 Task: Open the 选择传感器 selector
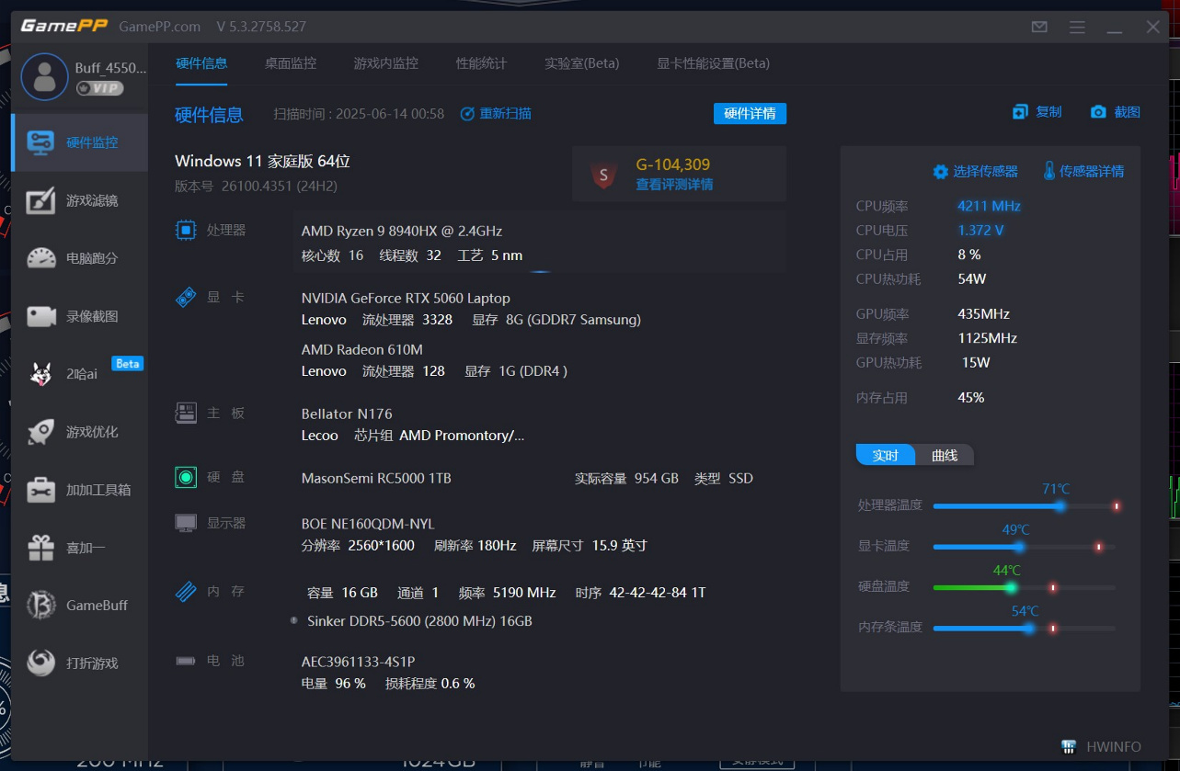tap(976, 171)
